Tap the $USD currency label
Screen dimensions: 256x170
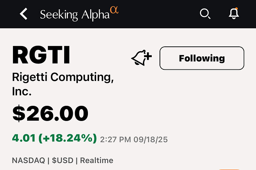62,160
